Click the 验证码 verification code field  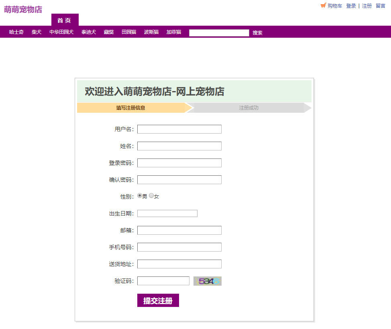point(163,280)
